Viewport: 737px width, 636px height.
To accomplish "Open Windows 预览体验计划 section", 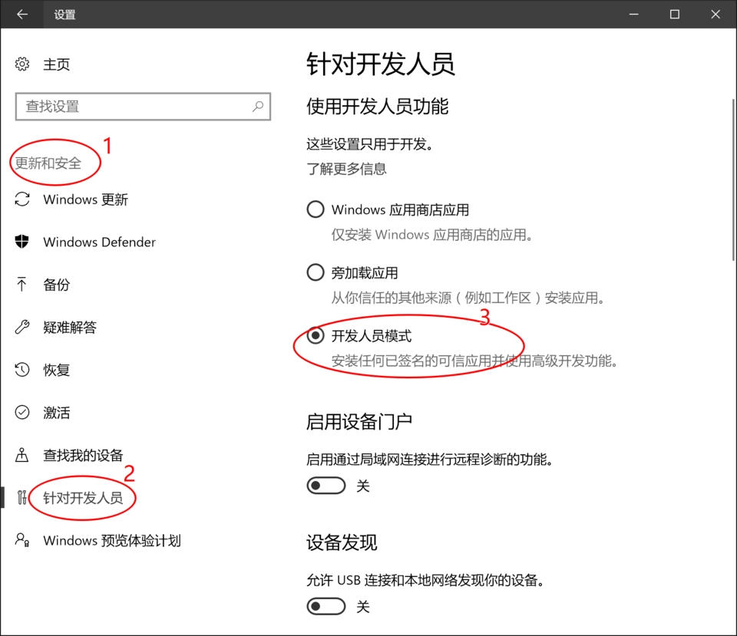I will click(x=112, y=541).
